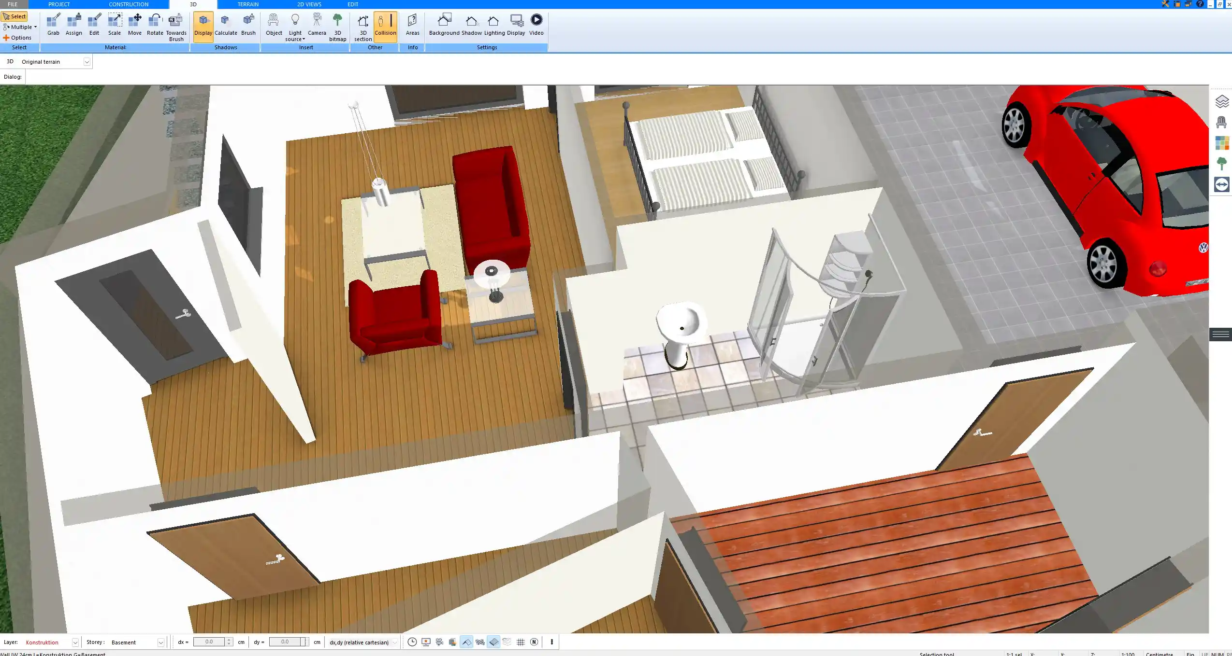Toggle the roof display button in status bar
The width and height of the screenshot is (1232, 656).
466,642
